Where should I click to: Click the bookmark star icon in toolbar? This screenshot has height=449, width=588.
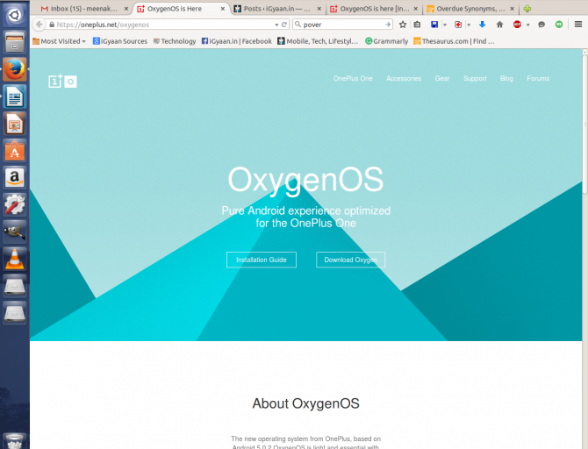click(403, 25)
